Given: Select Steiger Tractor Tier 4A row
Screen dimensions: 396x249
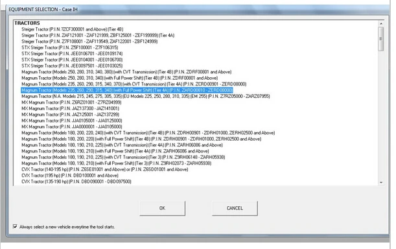Looking at the screenshot, I should tap(98, 36).
